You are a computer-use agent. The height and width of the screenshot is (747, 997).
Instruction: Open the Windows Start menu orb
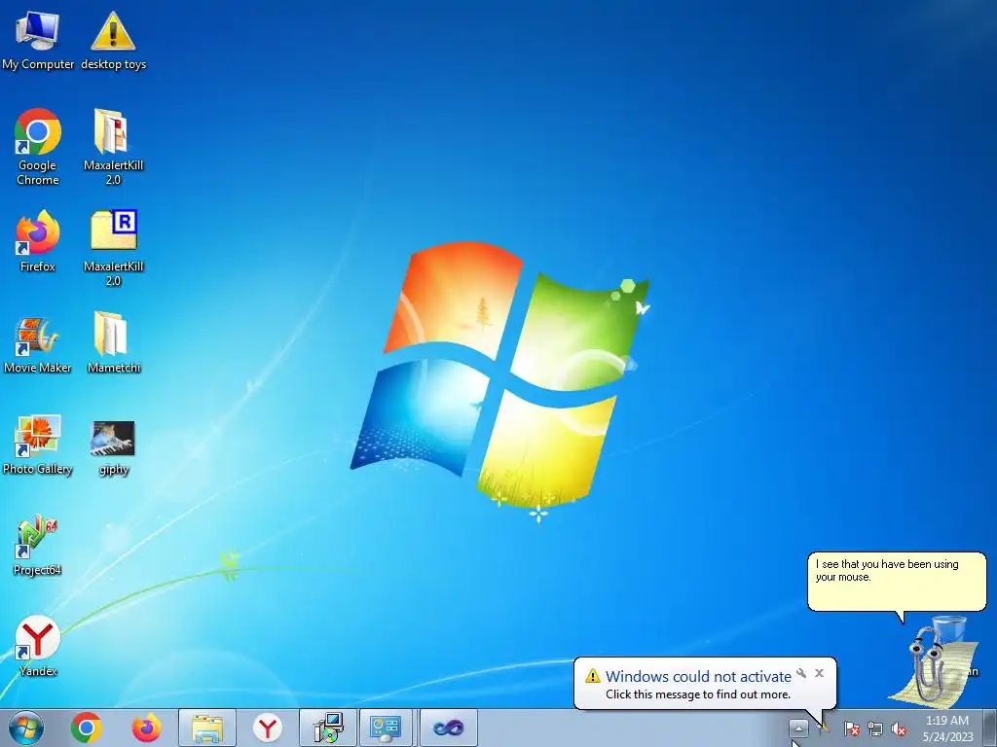pyautogui.click(x=26, y=728)
